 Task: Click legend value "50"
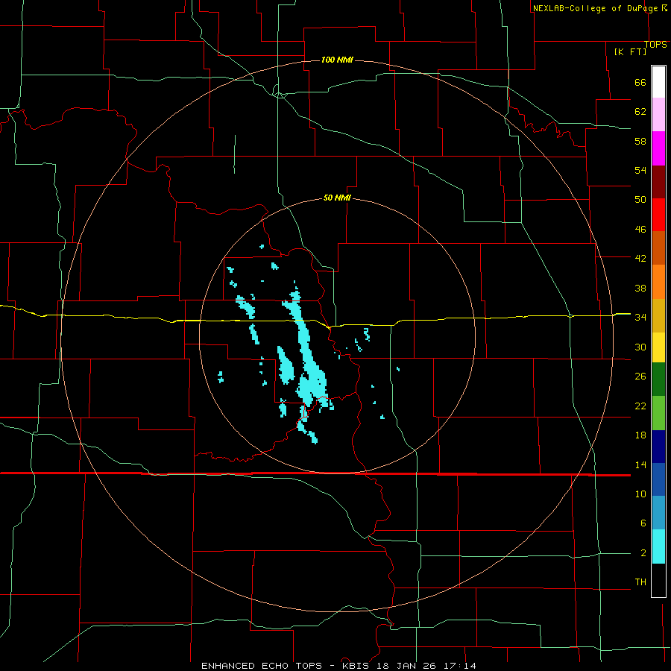tap(640, 200)
